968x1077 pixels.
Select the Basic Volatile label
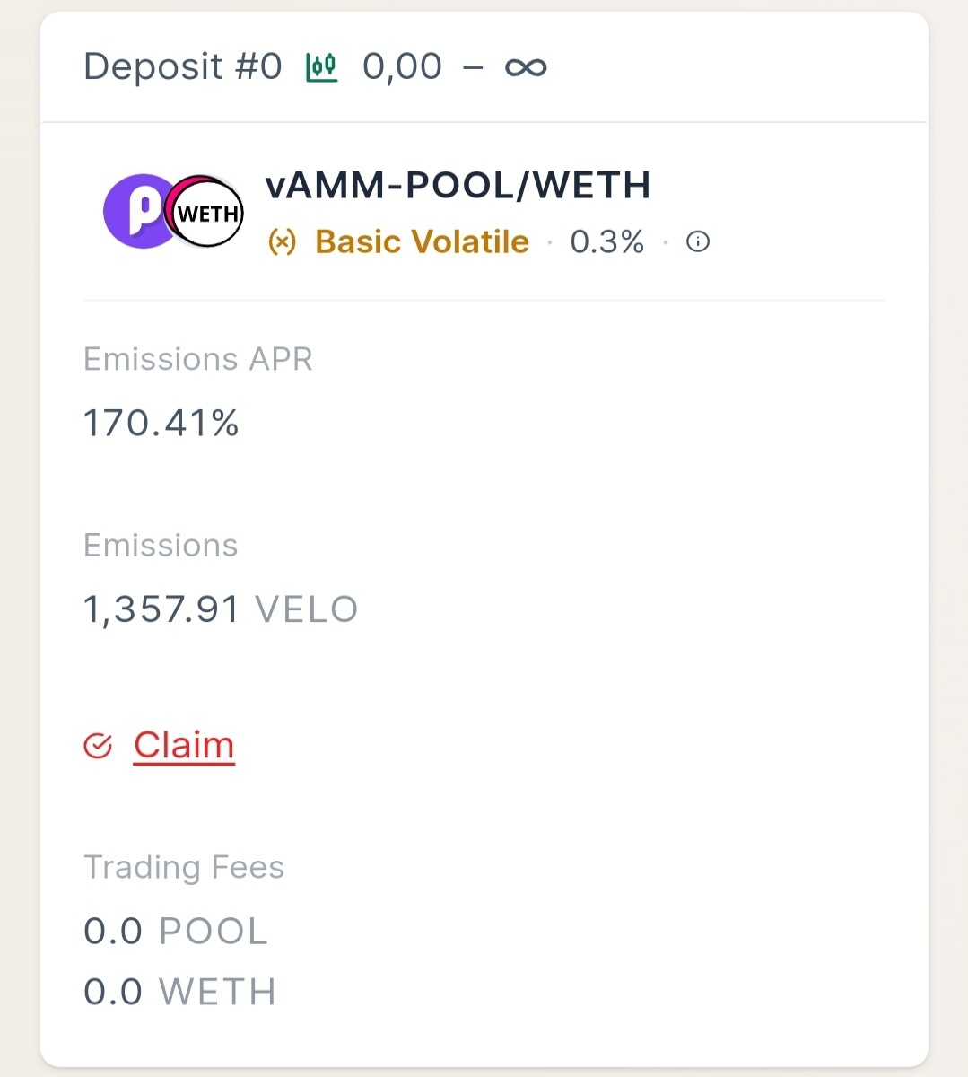tap(422, 242)
